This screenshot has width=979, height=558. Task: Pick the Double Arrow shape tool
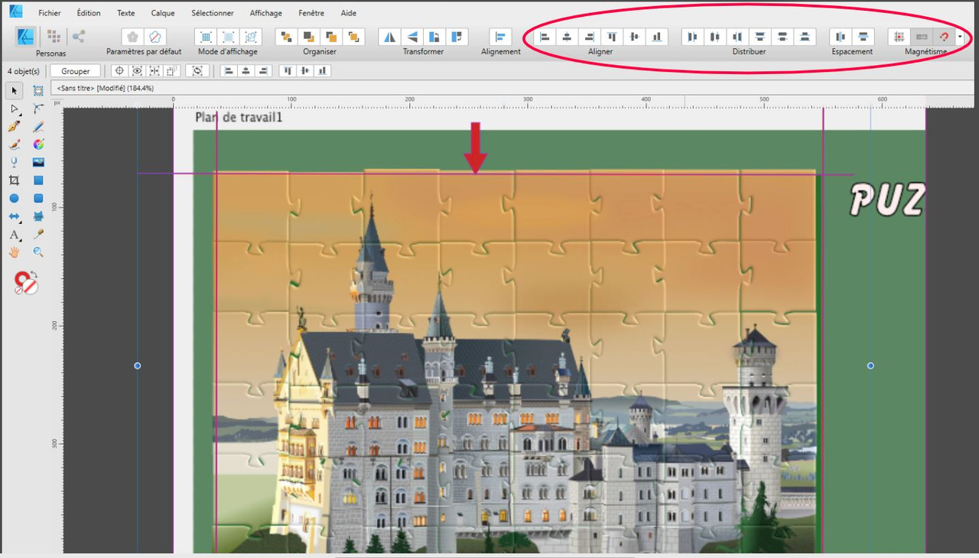(14, 216)
